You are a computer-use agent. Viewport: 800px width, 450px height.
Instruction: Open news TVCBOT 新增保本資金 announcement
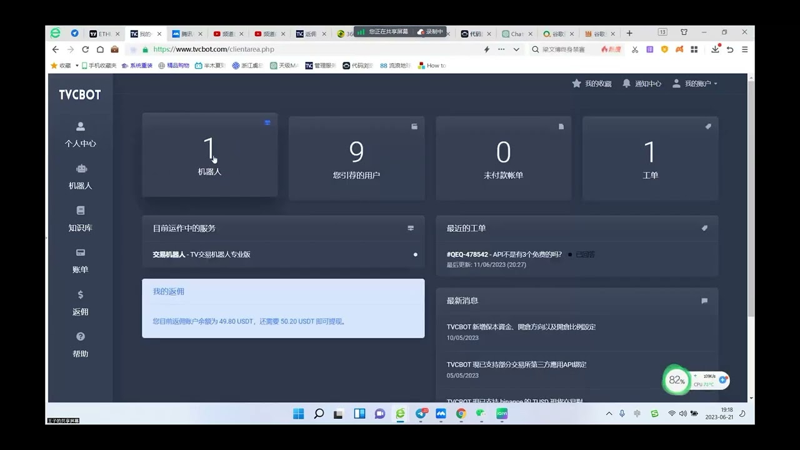pyautogui.click(x=521, y=327)
